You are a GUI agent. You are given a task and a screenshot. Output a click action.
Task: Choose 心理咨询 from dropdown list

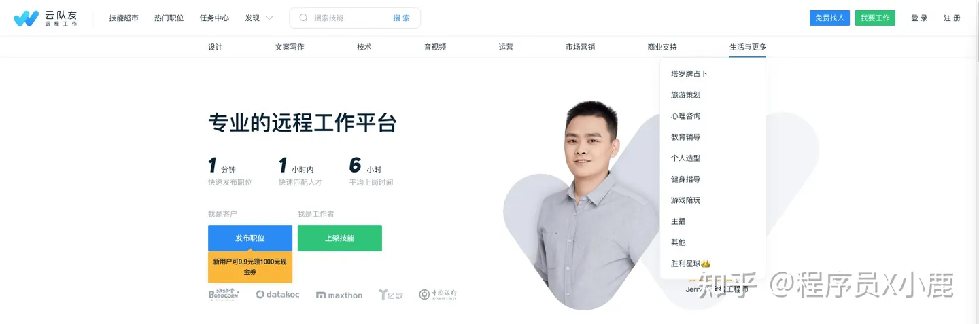tap(685, 116)
